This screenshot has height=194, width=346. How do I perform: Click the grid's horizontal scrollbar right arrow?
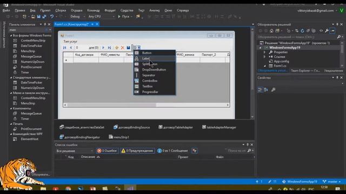tap(228, 105)
